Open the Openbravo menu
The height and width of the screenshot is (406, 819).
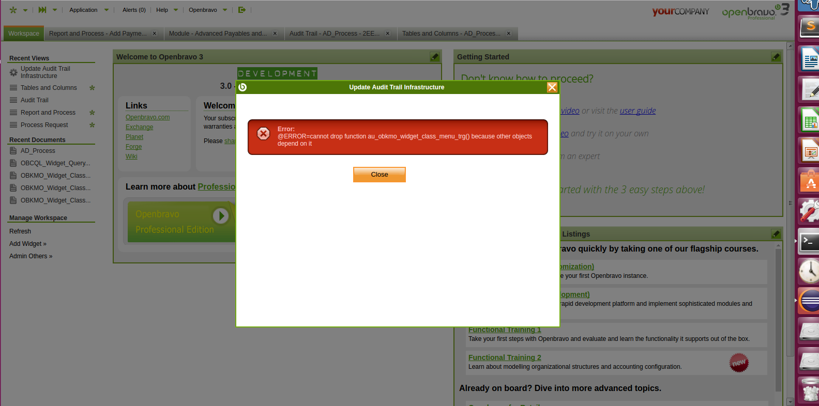coord(203,10)
